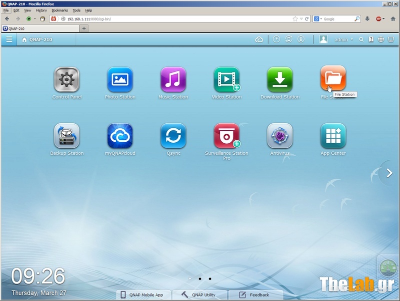Open a new browser tab
Viewport: 400px width, 301px height.
[x=84, y=28]
